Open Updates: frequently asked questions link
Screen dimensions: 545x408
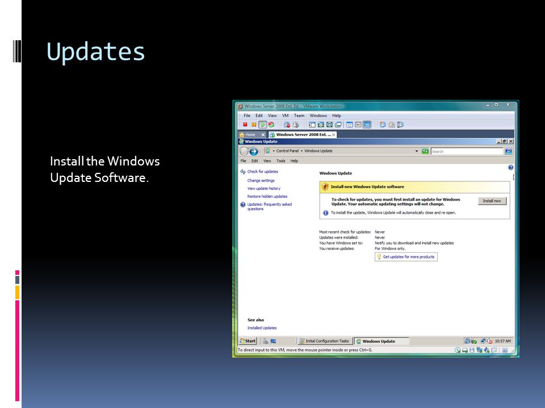pos(269,206)
